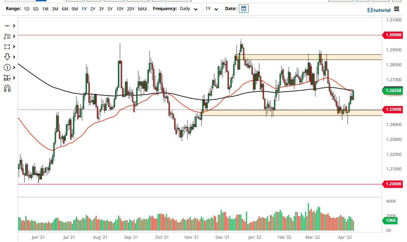Select the arrow marker tool
Viewport: 407px width, 242px height.
[7, 57]
